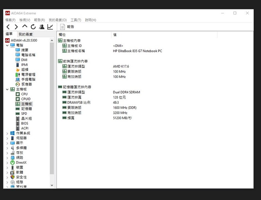Go forward with the right arrow toolbar icon
261x200 pixels.
[16, 27]
